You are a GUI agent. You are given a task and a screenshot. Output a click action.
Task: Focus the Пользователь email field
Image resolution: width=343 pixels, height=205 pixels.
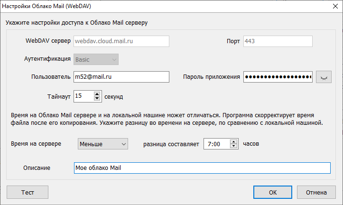click(x=121, y=77)
